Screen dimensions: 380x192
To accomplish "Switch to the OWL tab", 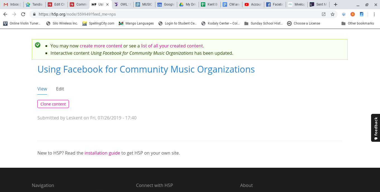I will coord(122,4).
